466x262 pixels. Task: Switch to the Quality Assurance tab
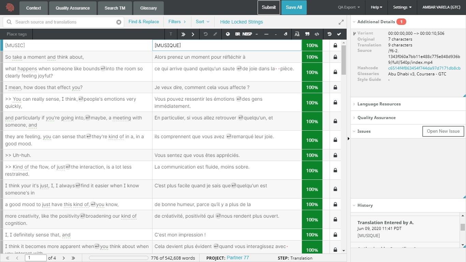[x=73, y=8]
